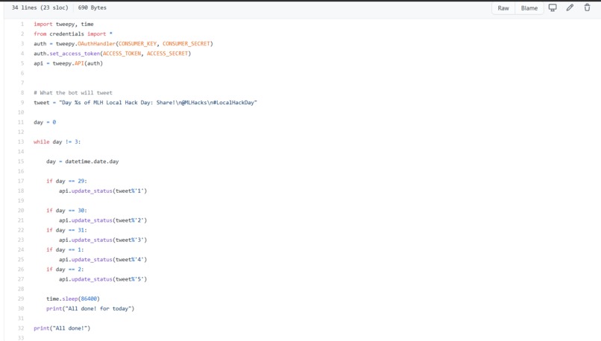
Task: Delete this file with trash icon
Action: coord(587,7)
